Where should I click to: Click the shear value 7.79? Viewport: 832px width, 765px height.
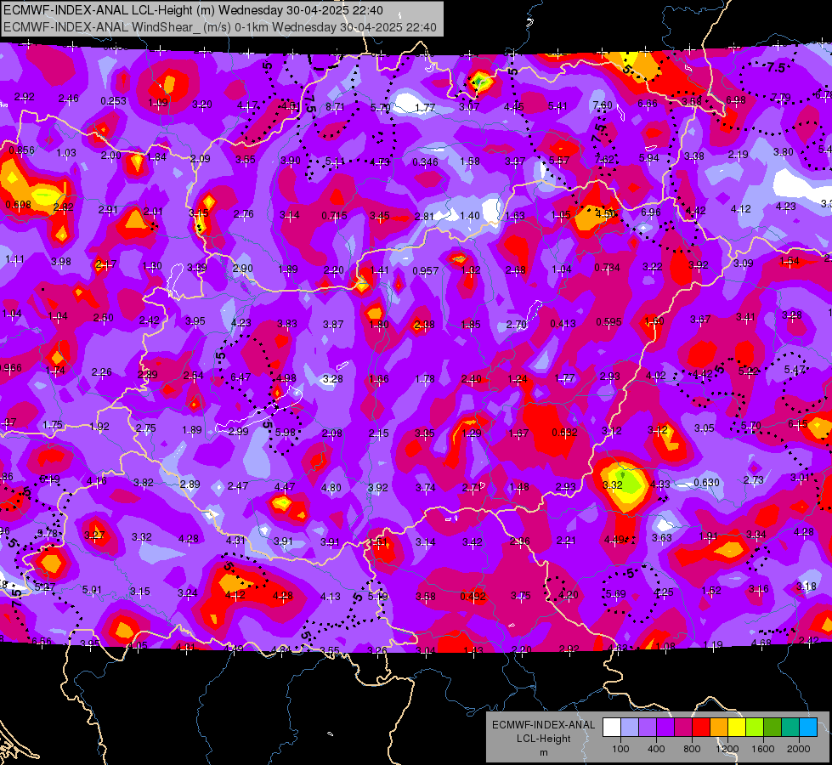tap(781, 97)
